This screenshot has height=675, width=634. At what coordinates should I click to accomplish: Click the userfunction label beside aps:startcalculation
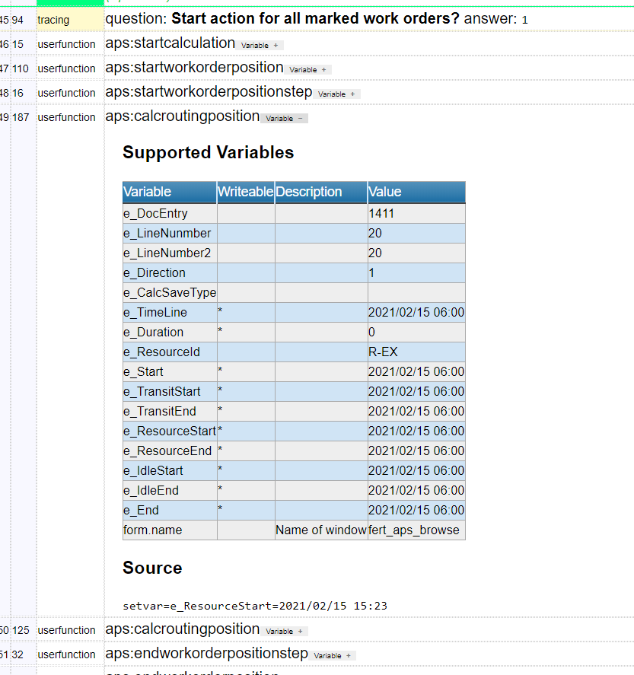tap(67, 44)
